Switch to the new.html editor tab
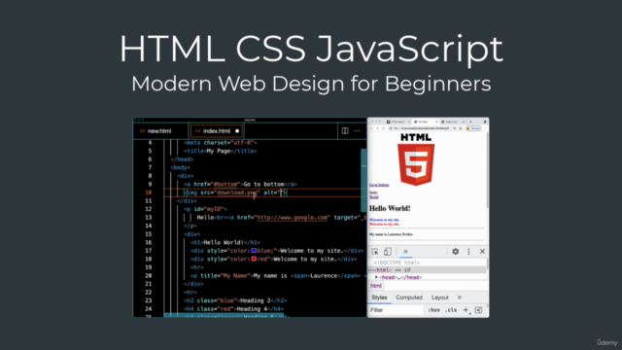The image size is (622, 350). click(159, 131)
